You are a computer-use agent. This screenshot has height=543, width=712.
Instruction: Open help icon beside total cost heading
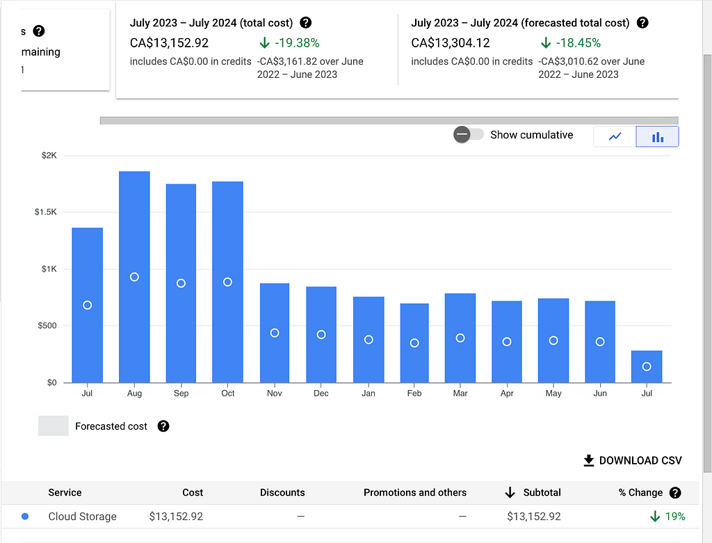306,22
